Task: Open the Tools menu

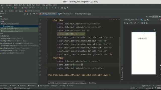Action: (x=38, y=5)
